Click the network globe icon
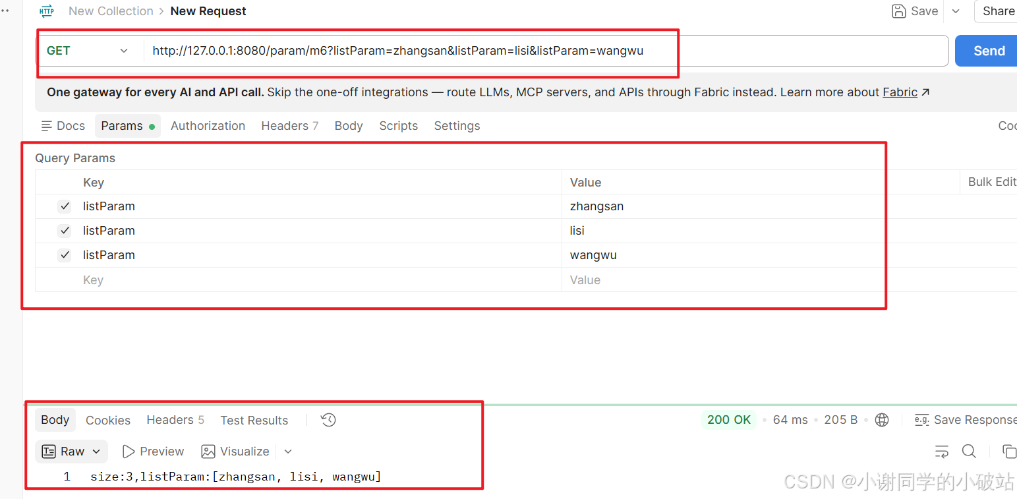Image resolution: width=1017 pixels, height=499 pixels. (882, 420)
